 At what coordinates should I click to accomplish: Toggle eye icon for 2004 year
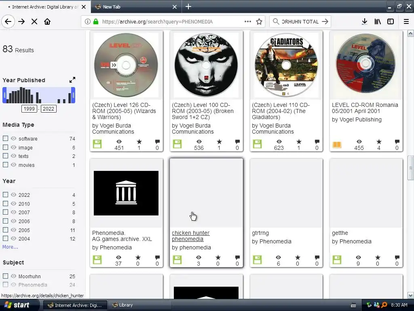(x=13, y=238)
